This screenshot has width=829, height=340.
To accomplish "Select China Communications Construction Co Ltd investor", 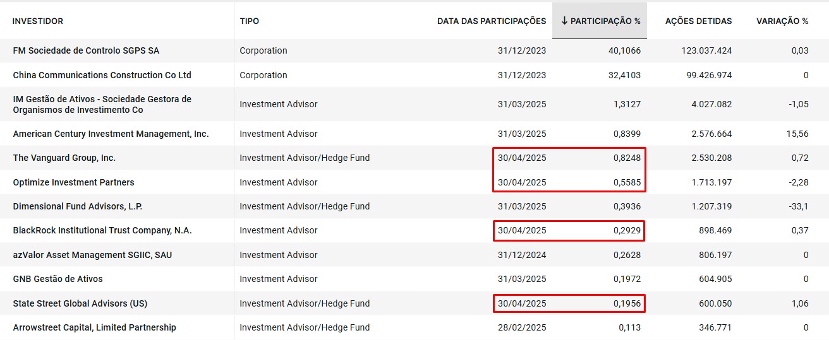I will [102, 75].
